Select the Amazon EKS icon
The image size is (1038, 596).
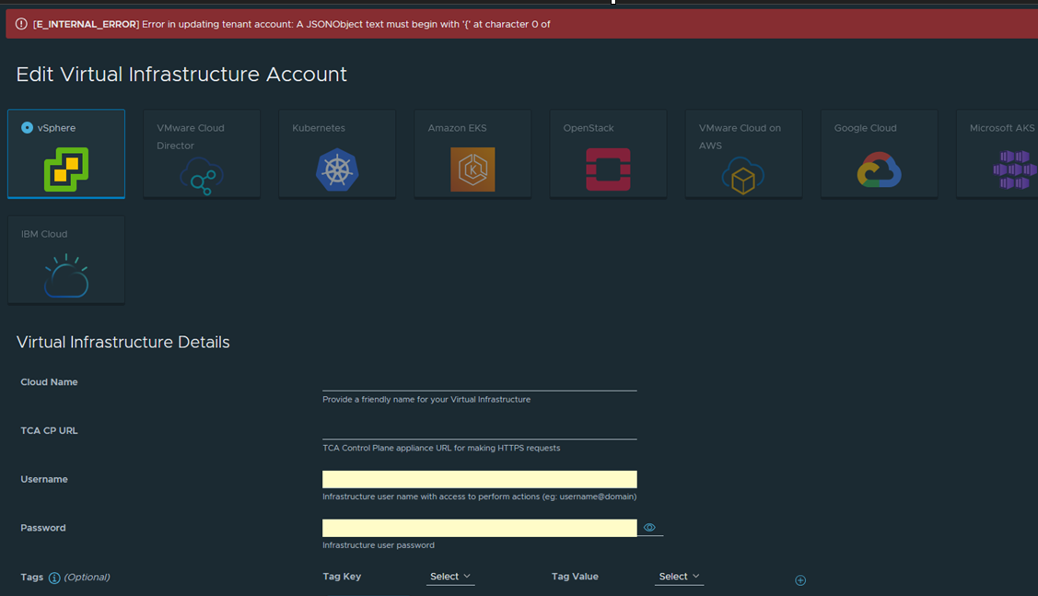tap(472, 169)
